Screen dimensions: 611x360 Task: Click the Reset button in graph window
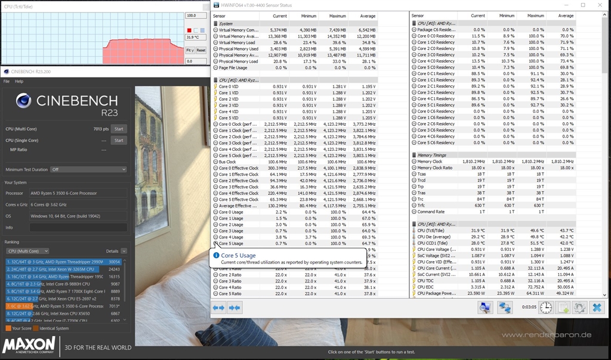pyautogui.click(x=201, y=50)
